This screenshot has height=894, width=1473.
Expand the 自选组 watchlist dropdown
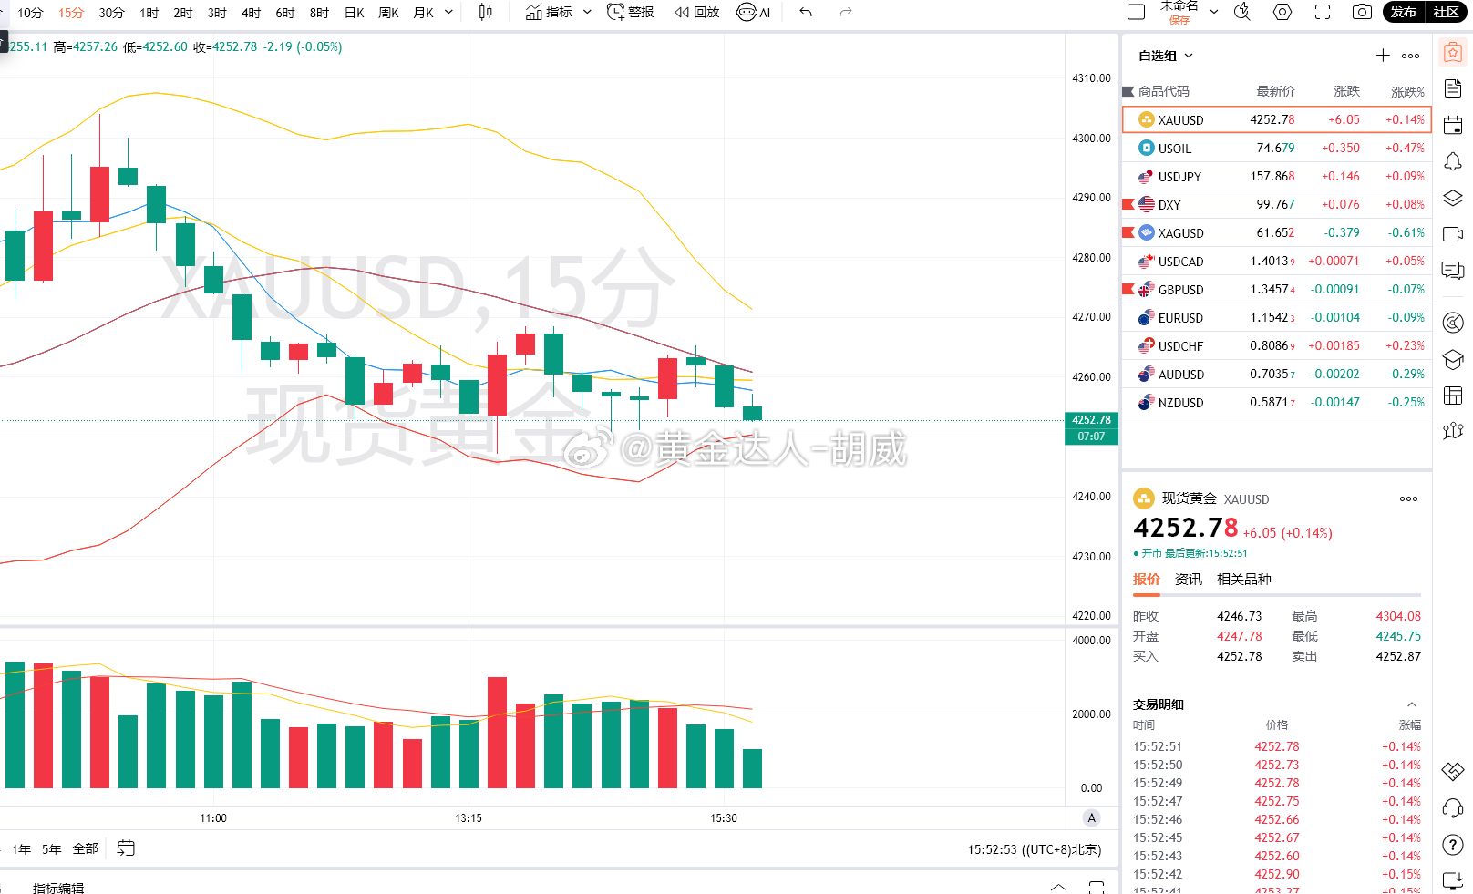[1166, 56]
